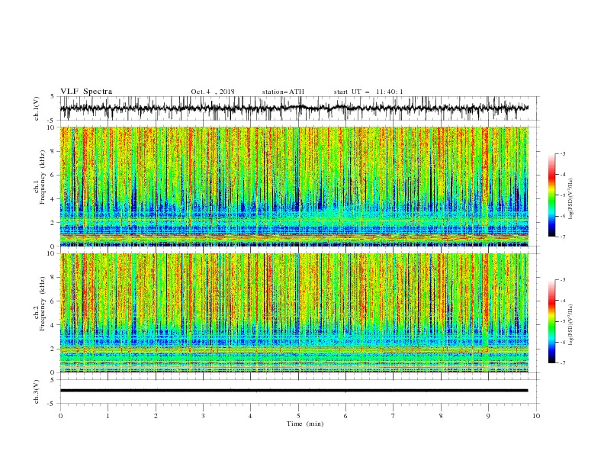Viewport: 604px width, 467px height.
Task: Click the "-5" label on upper color bar
Action: 563,195
